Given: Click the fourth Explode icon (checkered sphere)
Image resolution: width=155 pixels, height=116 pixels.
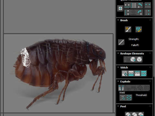Looking at the screenshot, I should click(140, 88).
